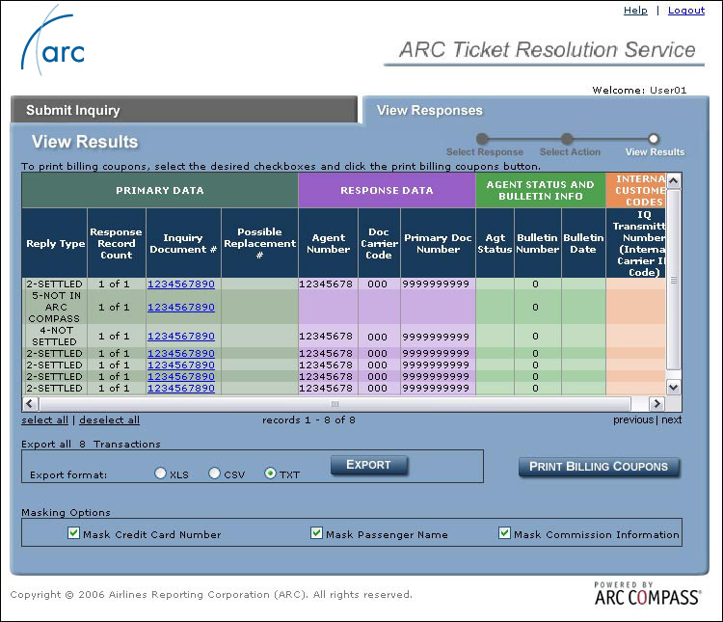723x622 pixels.
Task: Click the Export button
Action: (x=369, y=465)
